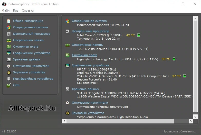This screenshot has width=201, height=135.
Task: Click the Seagate ST1000DM003 drive entry
Action: (121, 93)
